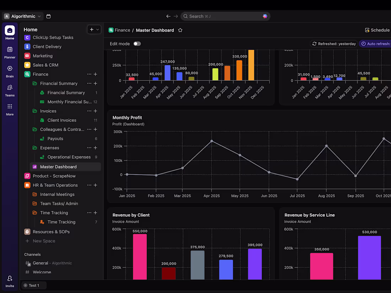Image resolution: width=391 pixels, height=293 pixels.
Task: Click the Monthly Profit chart title
Action: (127, 118)
